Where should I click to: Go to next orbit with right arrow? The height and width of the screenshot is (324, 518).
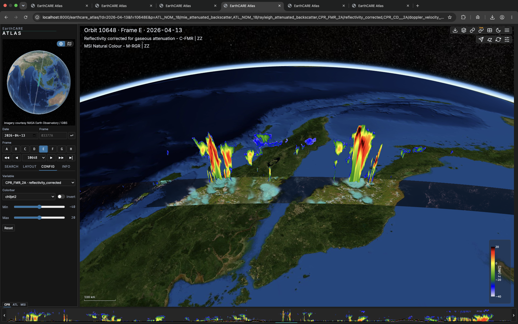coord(51,158)
